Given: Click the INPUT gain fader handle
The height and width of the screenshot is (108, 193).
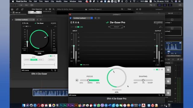Looking at the screenshot, I should click(74, 46).
